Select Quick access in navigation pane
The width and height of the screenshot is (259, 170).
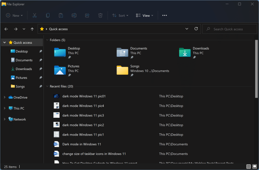point(23,43)
